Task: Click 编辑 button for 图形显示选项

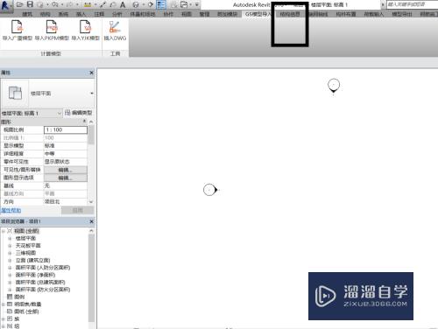Action: (66, 178)
